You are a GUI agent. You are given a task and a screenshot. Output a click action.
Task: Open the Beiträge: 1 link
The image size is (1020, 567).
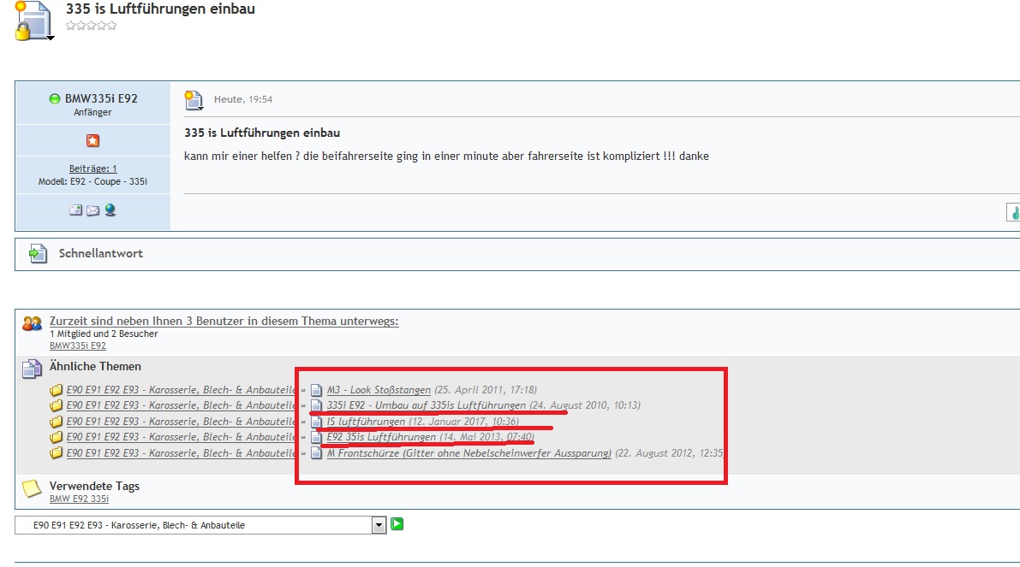coord(93,168)
